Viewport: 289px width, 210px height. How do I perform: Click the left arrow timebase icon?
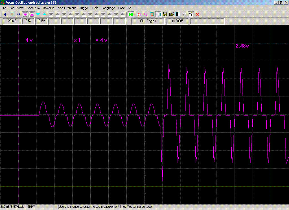(6, 14)
